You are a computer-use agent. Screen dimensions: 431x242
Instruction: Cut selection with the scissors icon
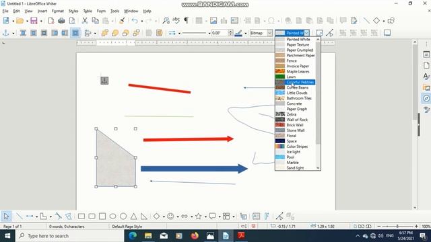[x=85, y=21]
